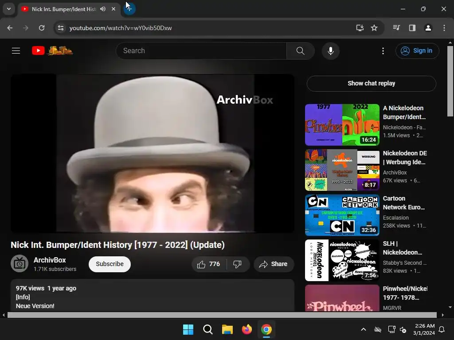Open Windows taskbar search
Screen dimensions: 454x340
tap(207, 329)
